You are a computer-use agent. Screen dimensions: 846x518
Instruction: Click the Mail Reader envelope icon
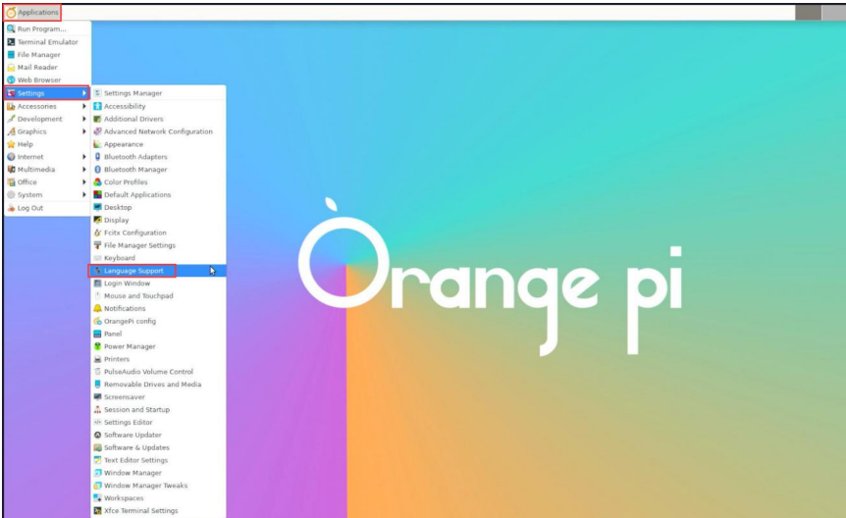[11, 68]
